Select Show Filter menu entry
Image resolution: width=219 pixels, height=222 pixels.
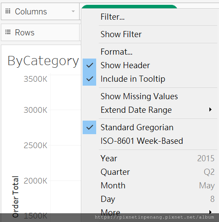click(150, 34)
